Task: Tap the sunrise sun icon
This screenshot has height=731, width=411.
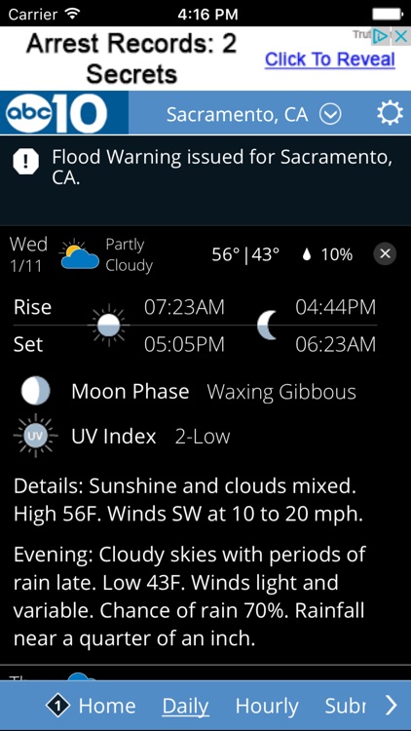Action: tap(108, 325)
